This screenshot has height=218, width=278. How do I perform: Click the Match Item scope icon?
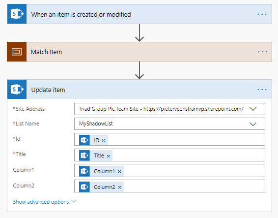point(17,52)
